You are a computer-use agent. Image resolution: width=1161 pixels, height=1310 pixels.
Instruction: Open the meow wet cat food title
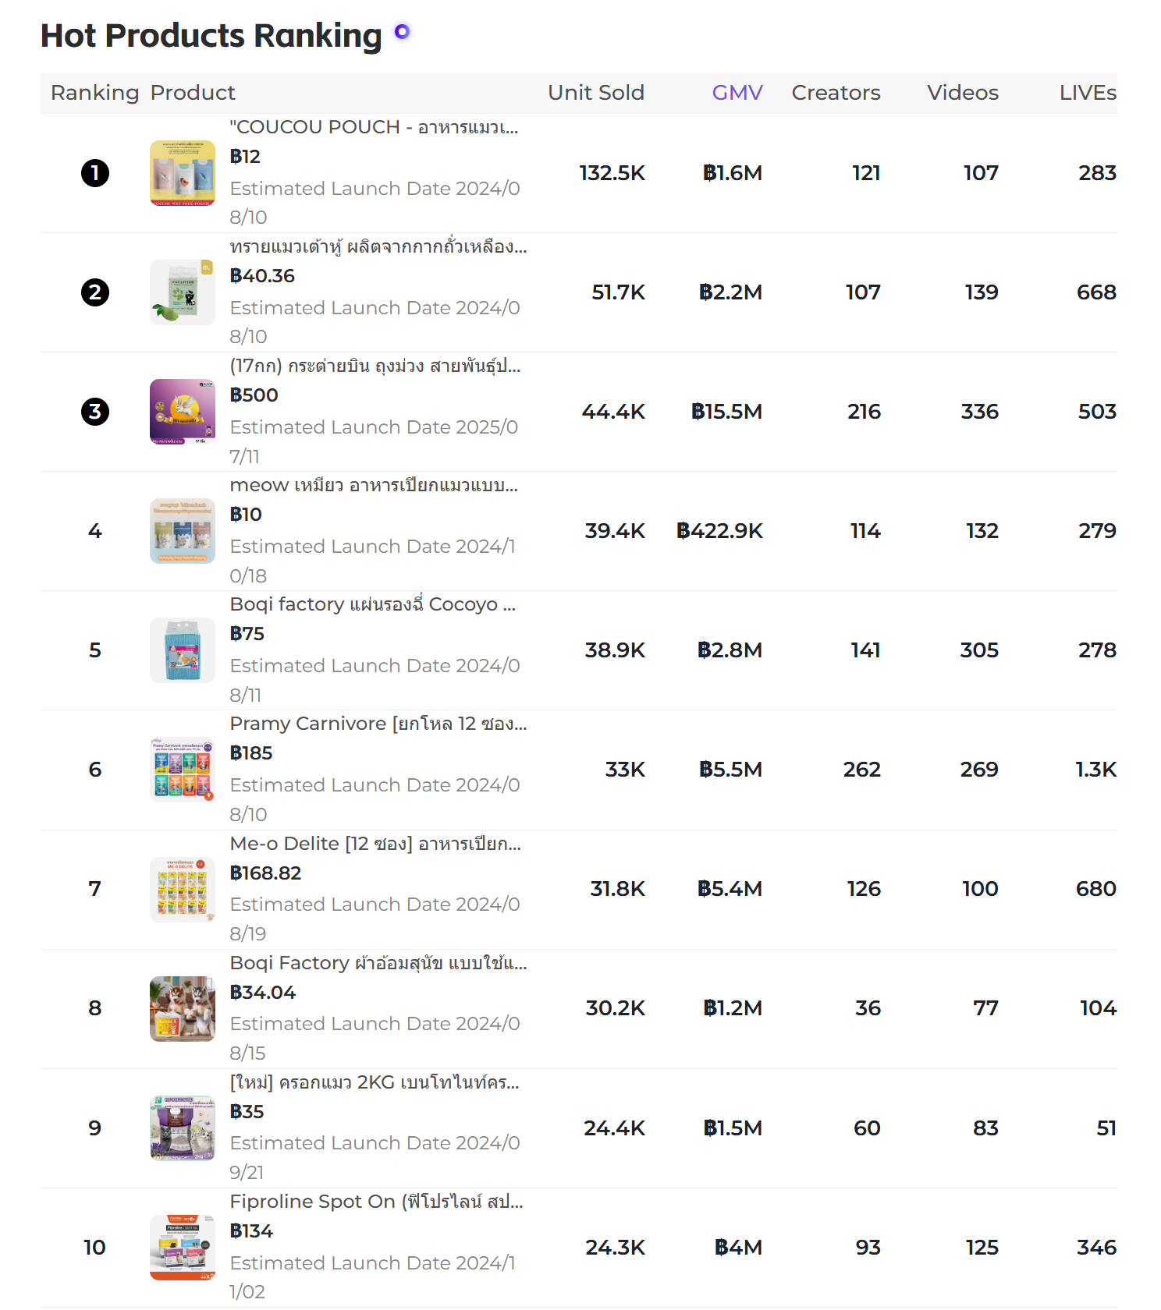pyautogui.click(x=374, y=486)
